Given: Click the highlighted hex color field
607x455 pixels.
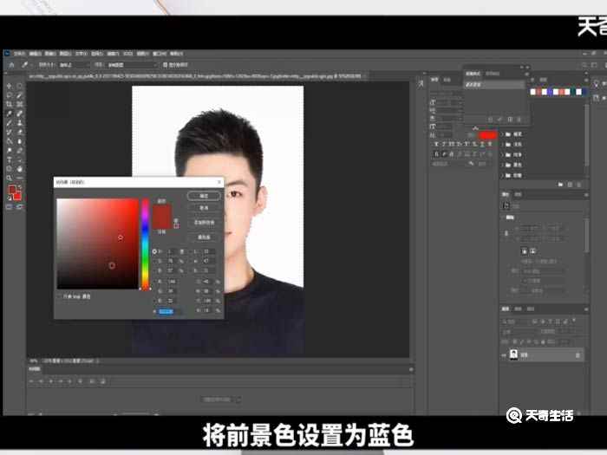Looking at the screenshot, I should 166,311.
